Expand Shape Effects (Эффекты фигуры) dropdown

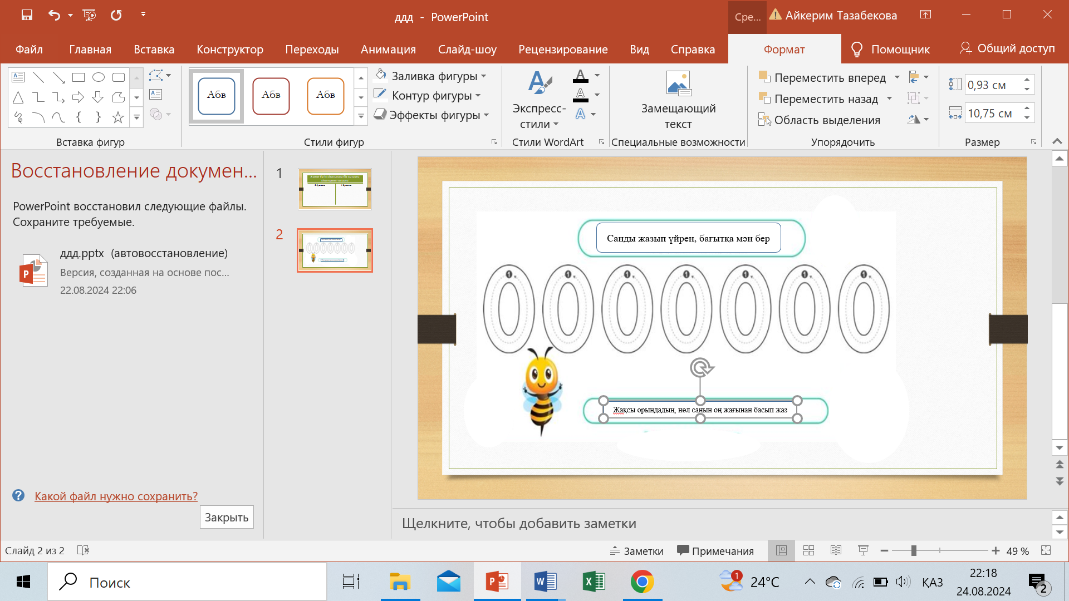tap(487, 115)
